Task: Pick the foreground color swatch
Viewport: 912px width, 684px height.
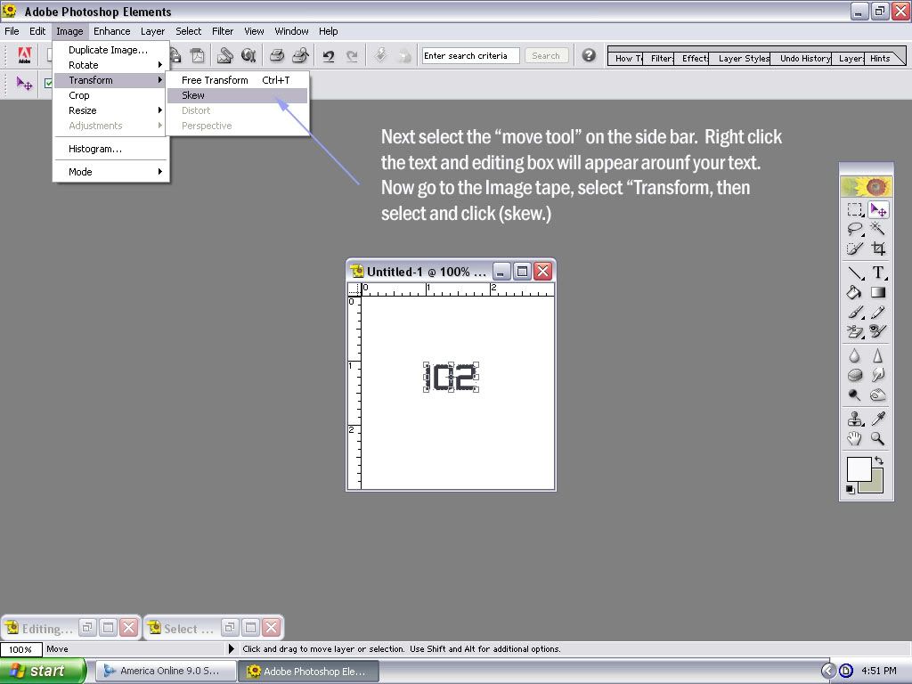Action: click(859, 468)
